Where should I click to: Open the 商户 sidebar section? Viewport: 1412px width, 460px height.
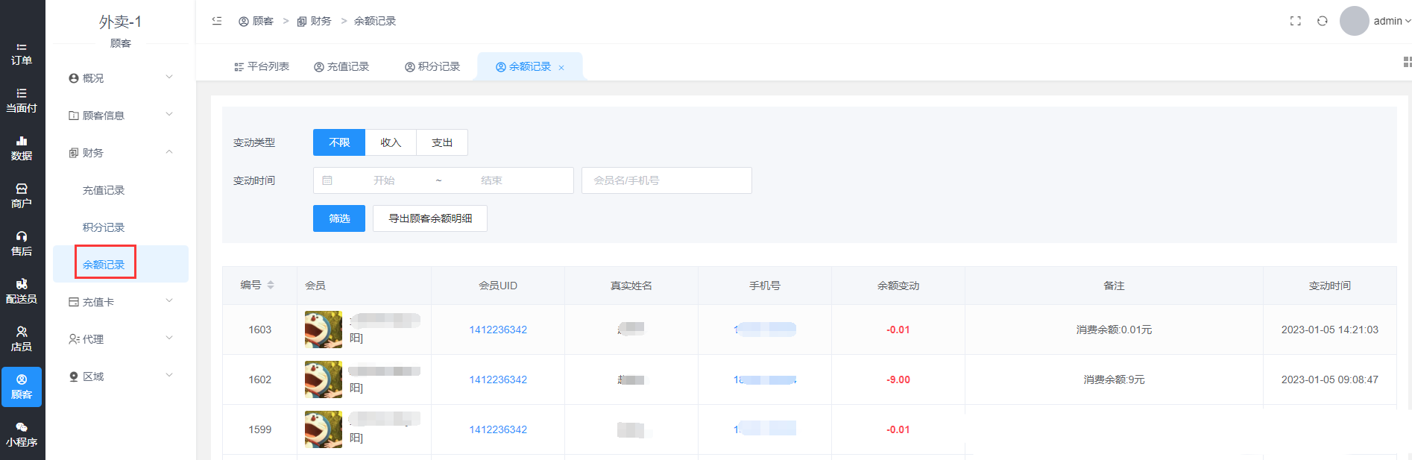click(x=22, y=197)
